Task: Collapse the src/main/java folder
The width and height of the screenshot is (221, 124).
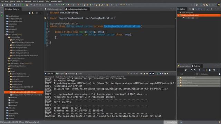Action: 7,37
